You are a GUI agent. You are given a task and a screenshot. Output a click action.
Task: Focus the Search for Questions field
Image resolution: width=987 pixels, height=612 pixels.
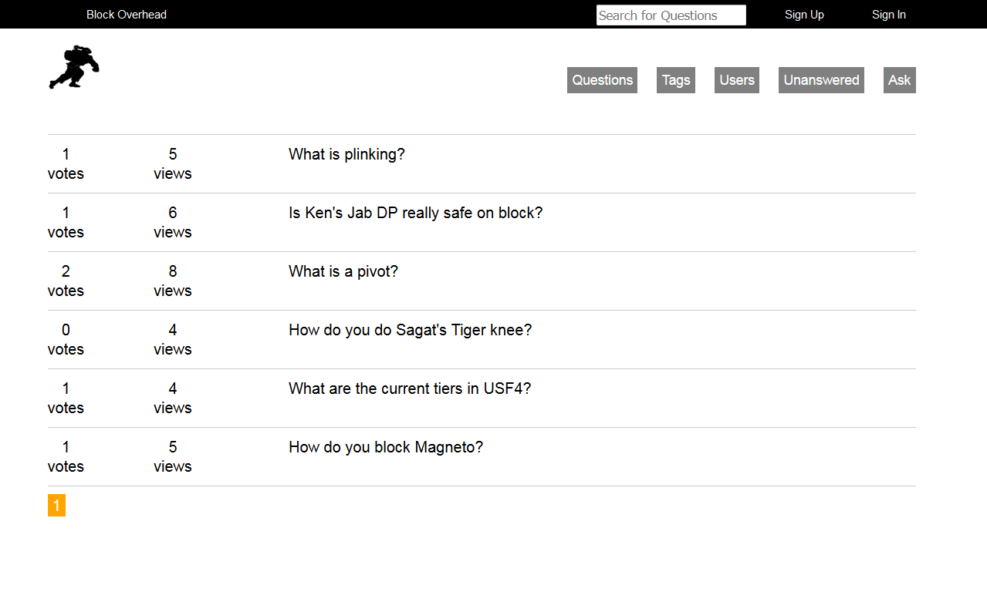671,15
